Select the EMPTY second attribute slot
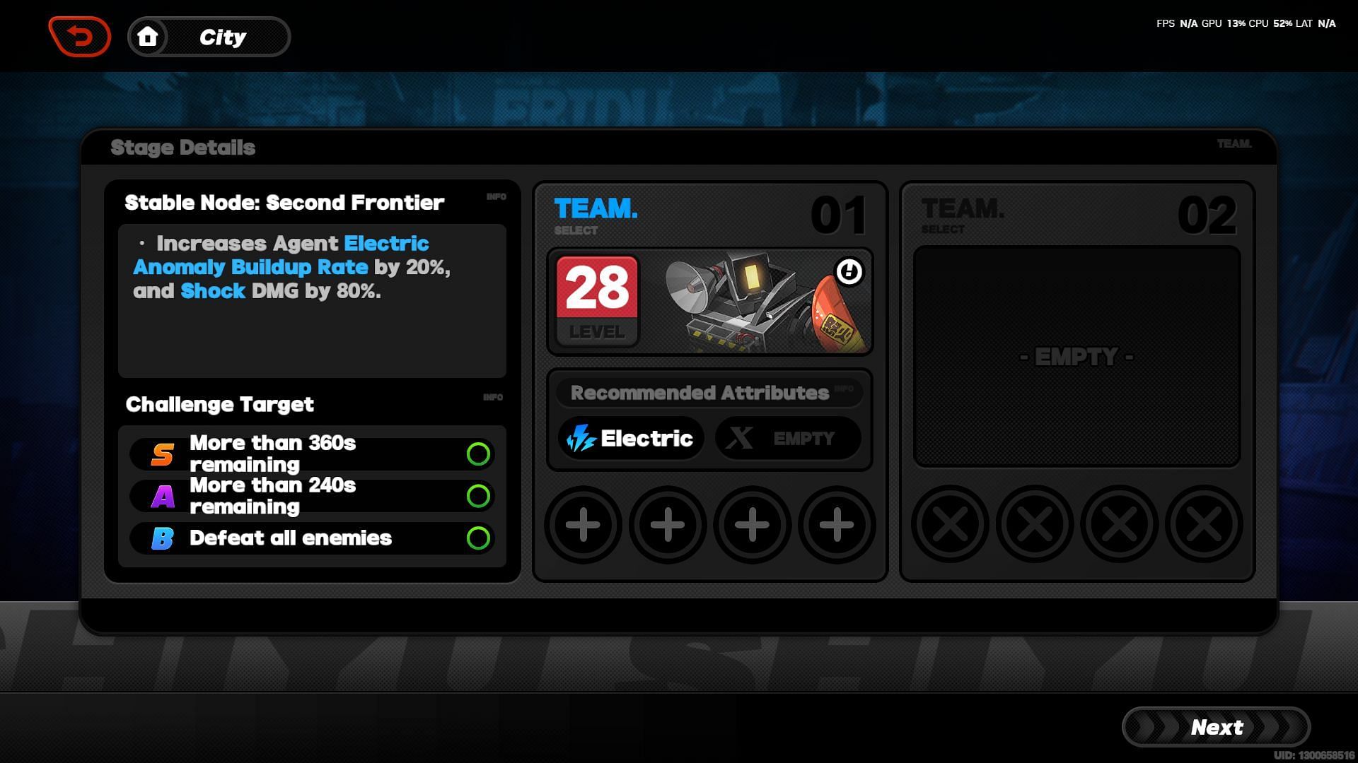Image resolution: width=1358 pixels, height=763 pixels. coord(787,438)
